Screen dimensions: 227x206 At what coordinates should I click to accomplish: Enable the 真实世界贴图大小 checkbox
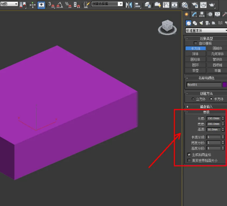coord(189,160)
